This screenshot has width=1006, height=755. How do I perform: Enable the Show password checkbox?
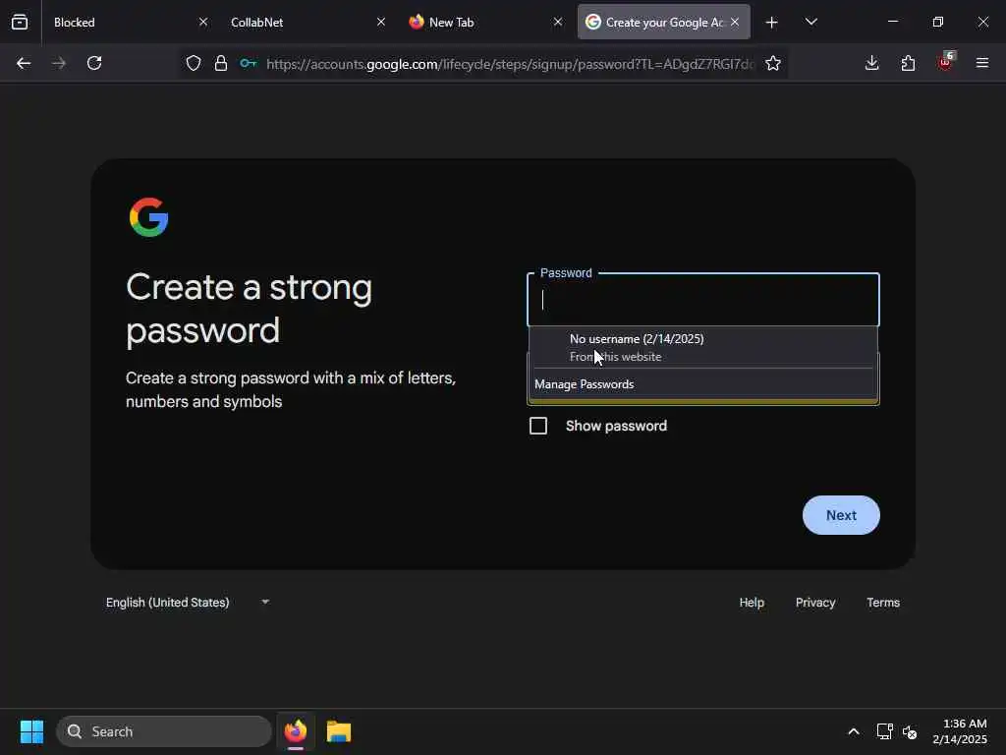[x=538, y=426]
